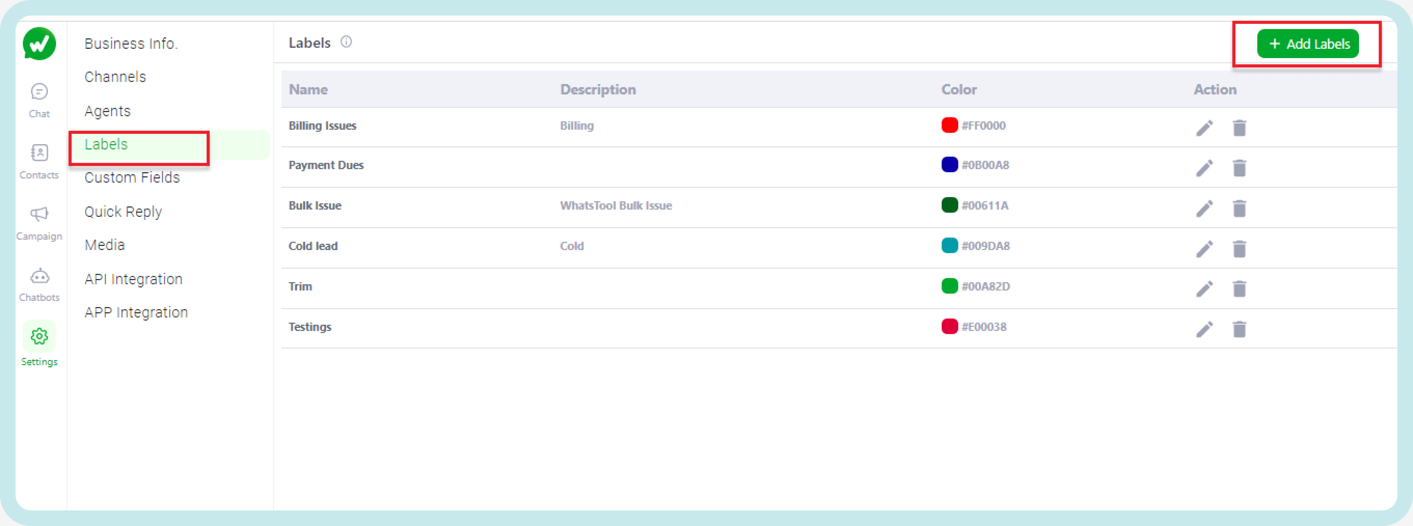Open APP Integration settings
Image resolution: width=1413 pixels, height=526 pixels.
point(136,312)
